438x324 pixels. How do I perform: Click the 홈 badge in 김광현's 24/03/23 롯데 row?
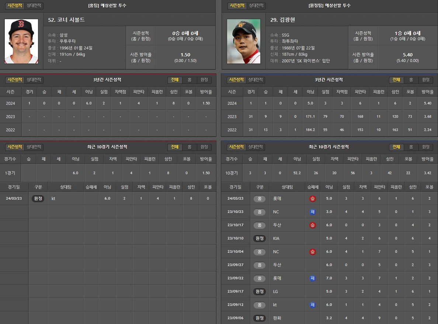pyautogui.click(x=260, y=199)
